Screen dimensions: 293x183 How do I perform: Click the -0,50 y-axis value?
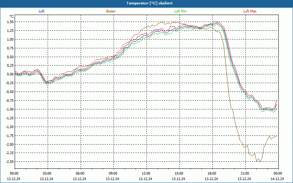click(10, 92)
